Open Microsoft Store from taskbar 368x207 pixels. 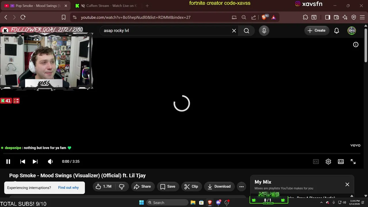click(202, 202)
